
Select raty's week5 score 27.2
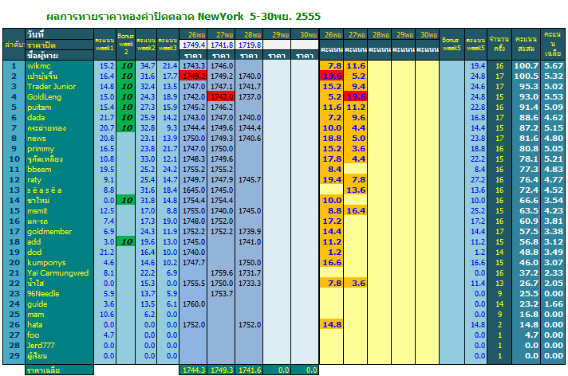pyautogui.click(x=476, y=180)
